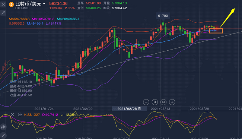The image size is (242, 139).
Task: Click the low value 56466.25
Action: pyautogui.click(x=93, y=8)
